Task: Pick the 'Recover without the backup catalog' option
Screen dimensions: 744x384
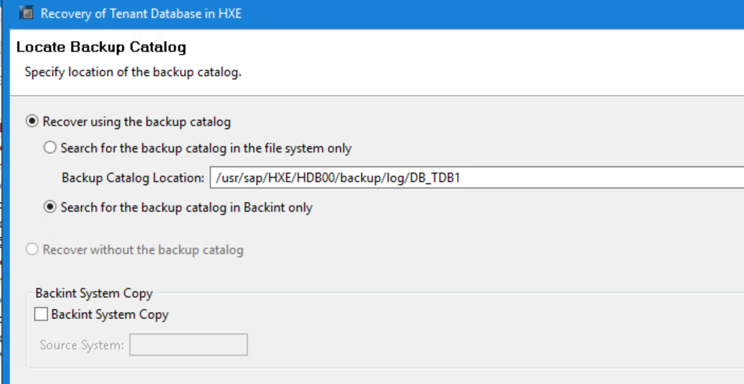Action: (32, 250)
